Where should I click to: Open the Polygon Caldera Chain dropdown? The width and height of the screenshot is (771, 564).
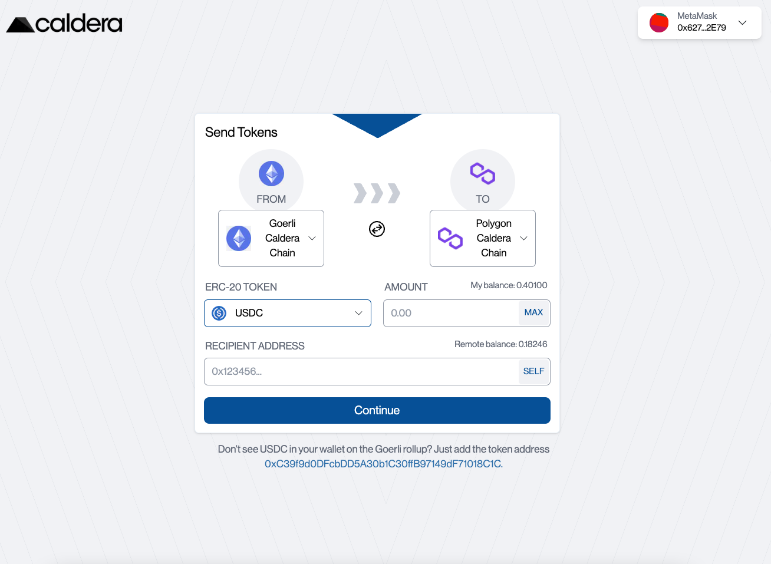(483, 238)
